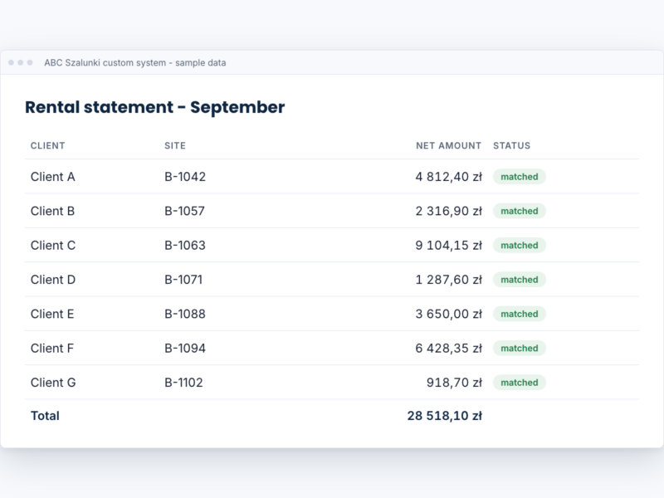
Task: Select the window title 'ABC Szalunki custom system - sample data'
Action: click(135, 63)
